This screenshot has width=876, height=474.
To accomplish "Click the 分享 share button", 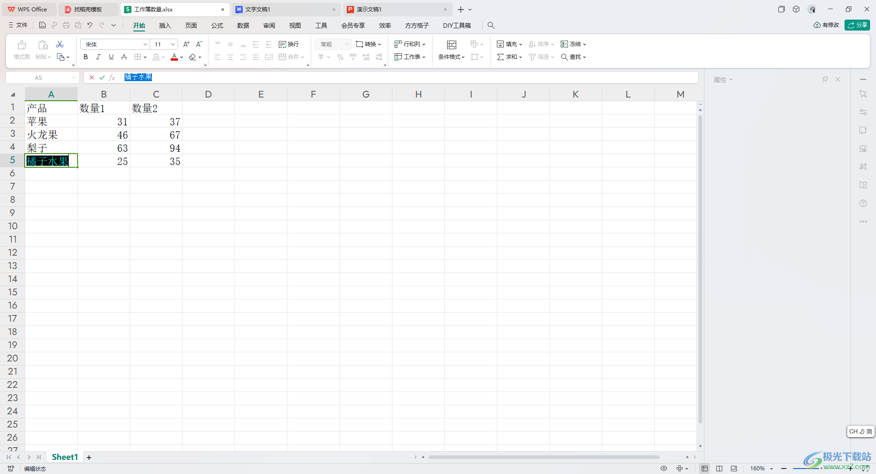I will 857,25.
